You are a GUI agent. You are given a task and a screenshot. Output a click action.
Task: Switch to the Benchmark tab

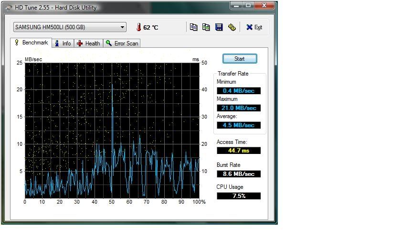[31, 43]
